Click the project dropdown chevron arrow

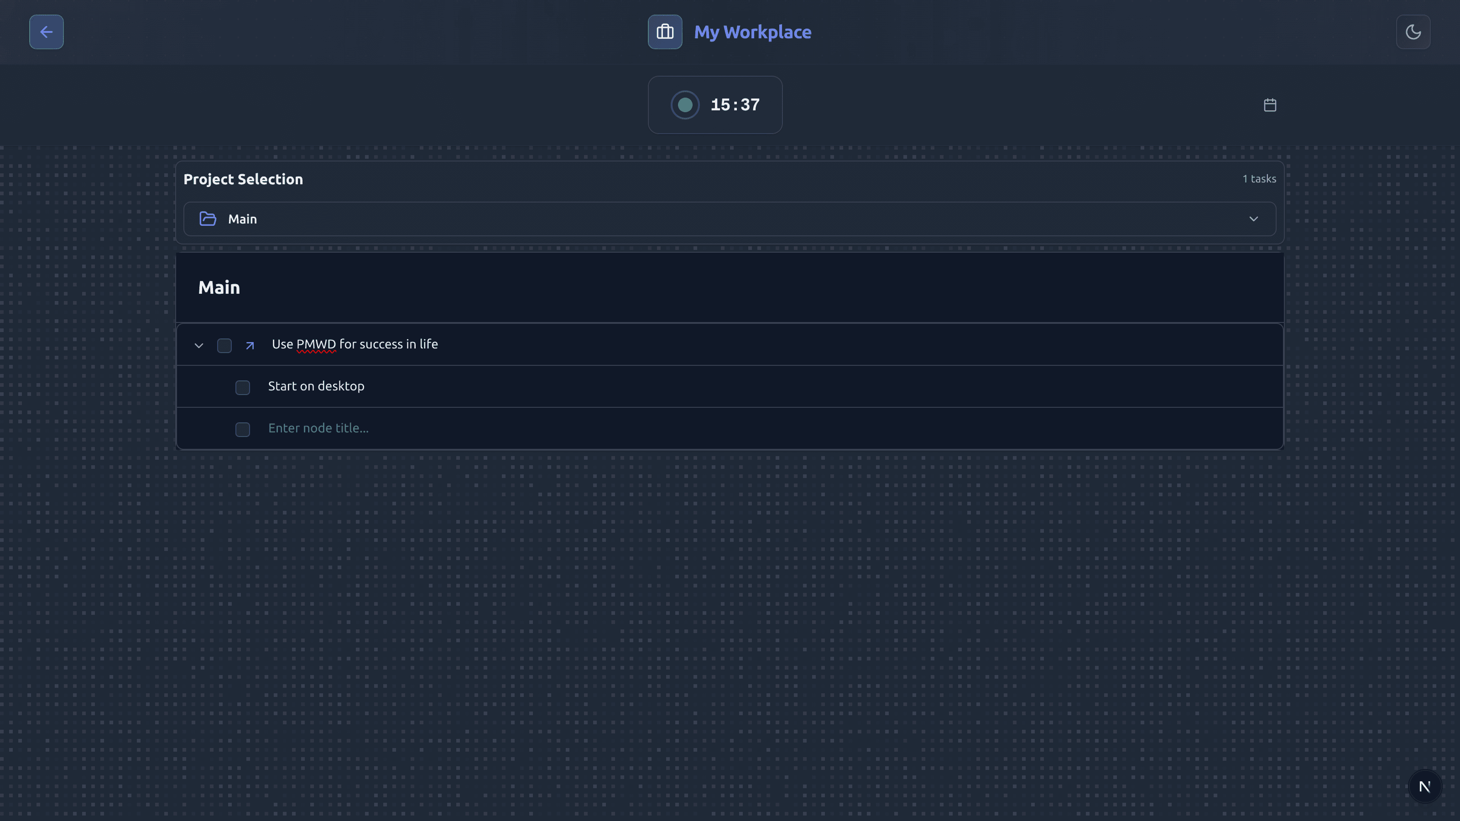pyautogui.click(x=1253, y=219)
